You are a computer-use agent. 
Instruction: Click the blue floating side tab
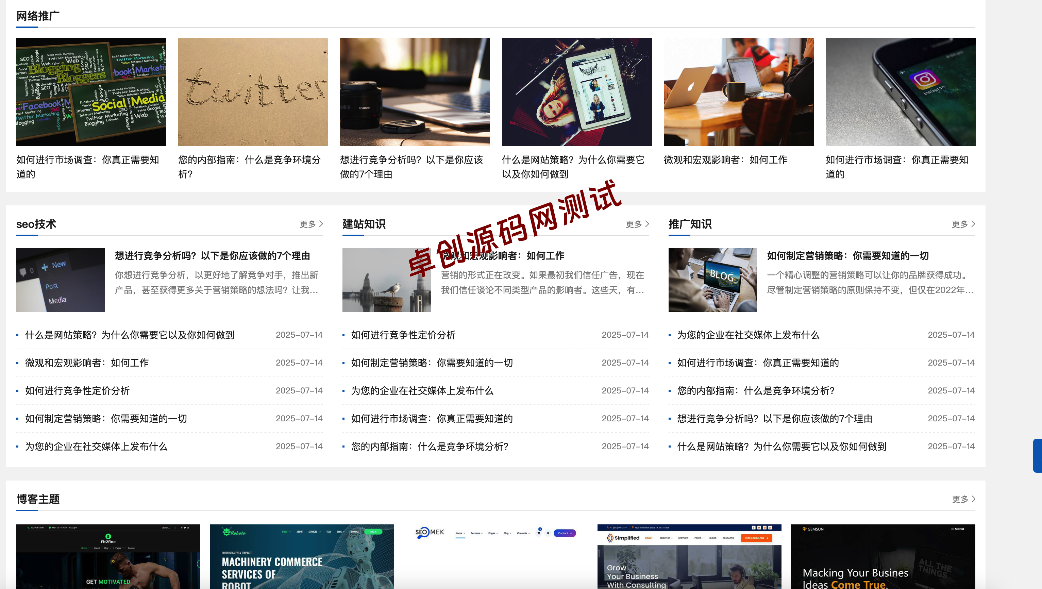tap(1038, 455)
